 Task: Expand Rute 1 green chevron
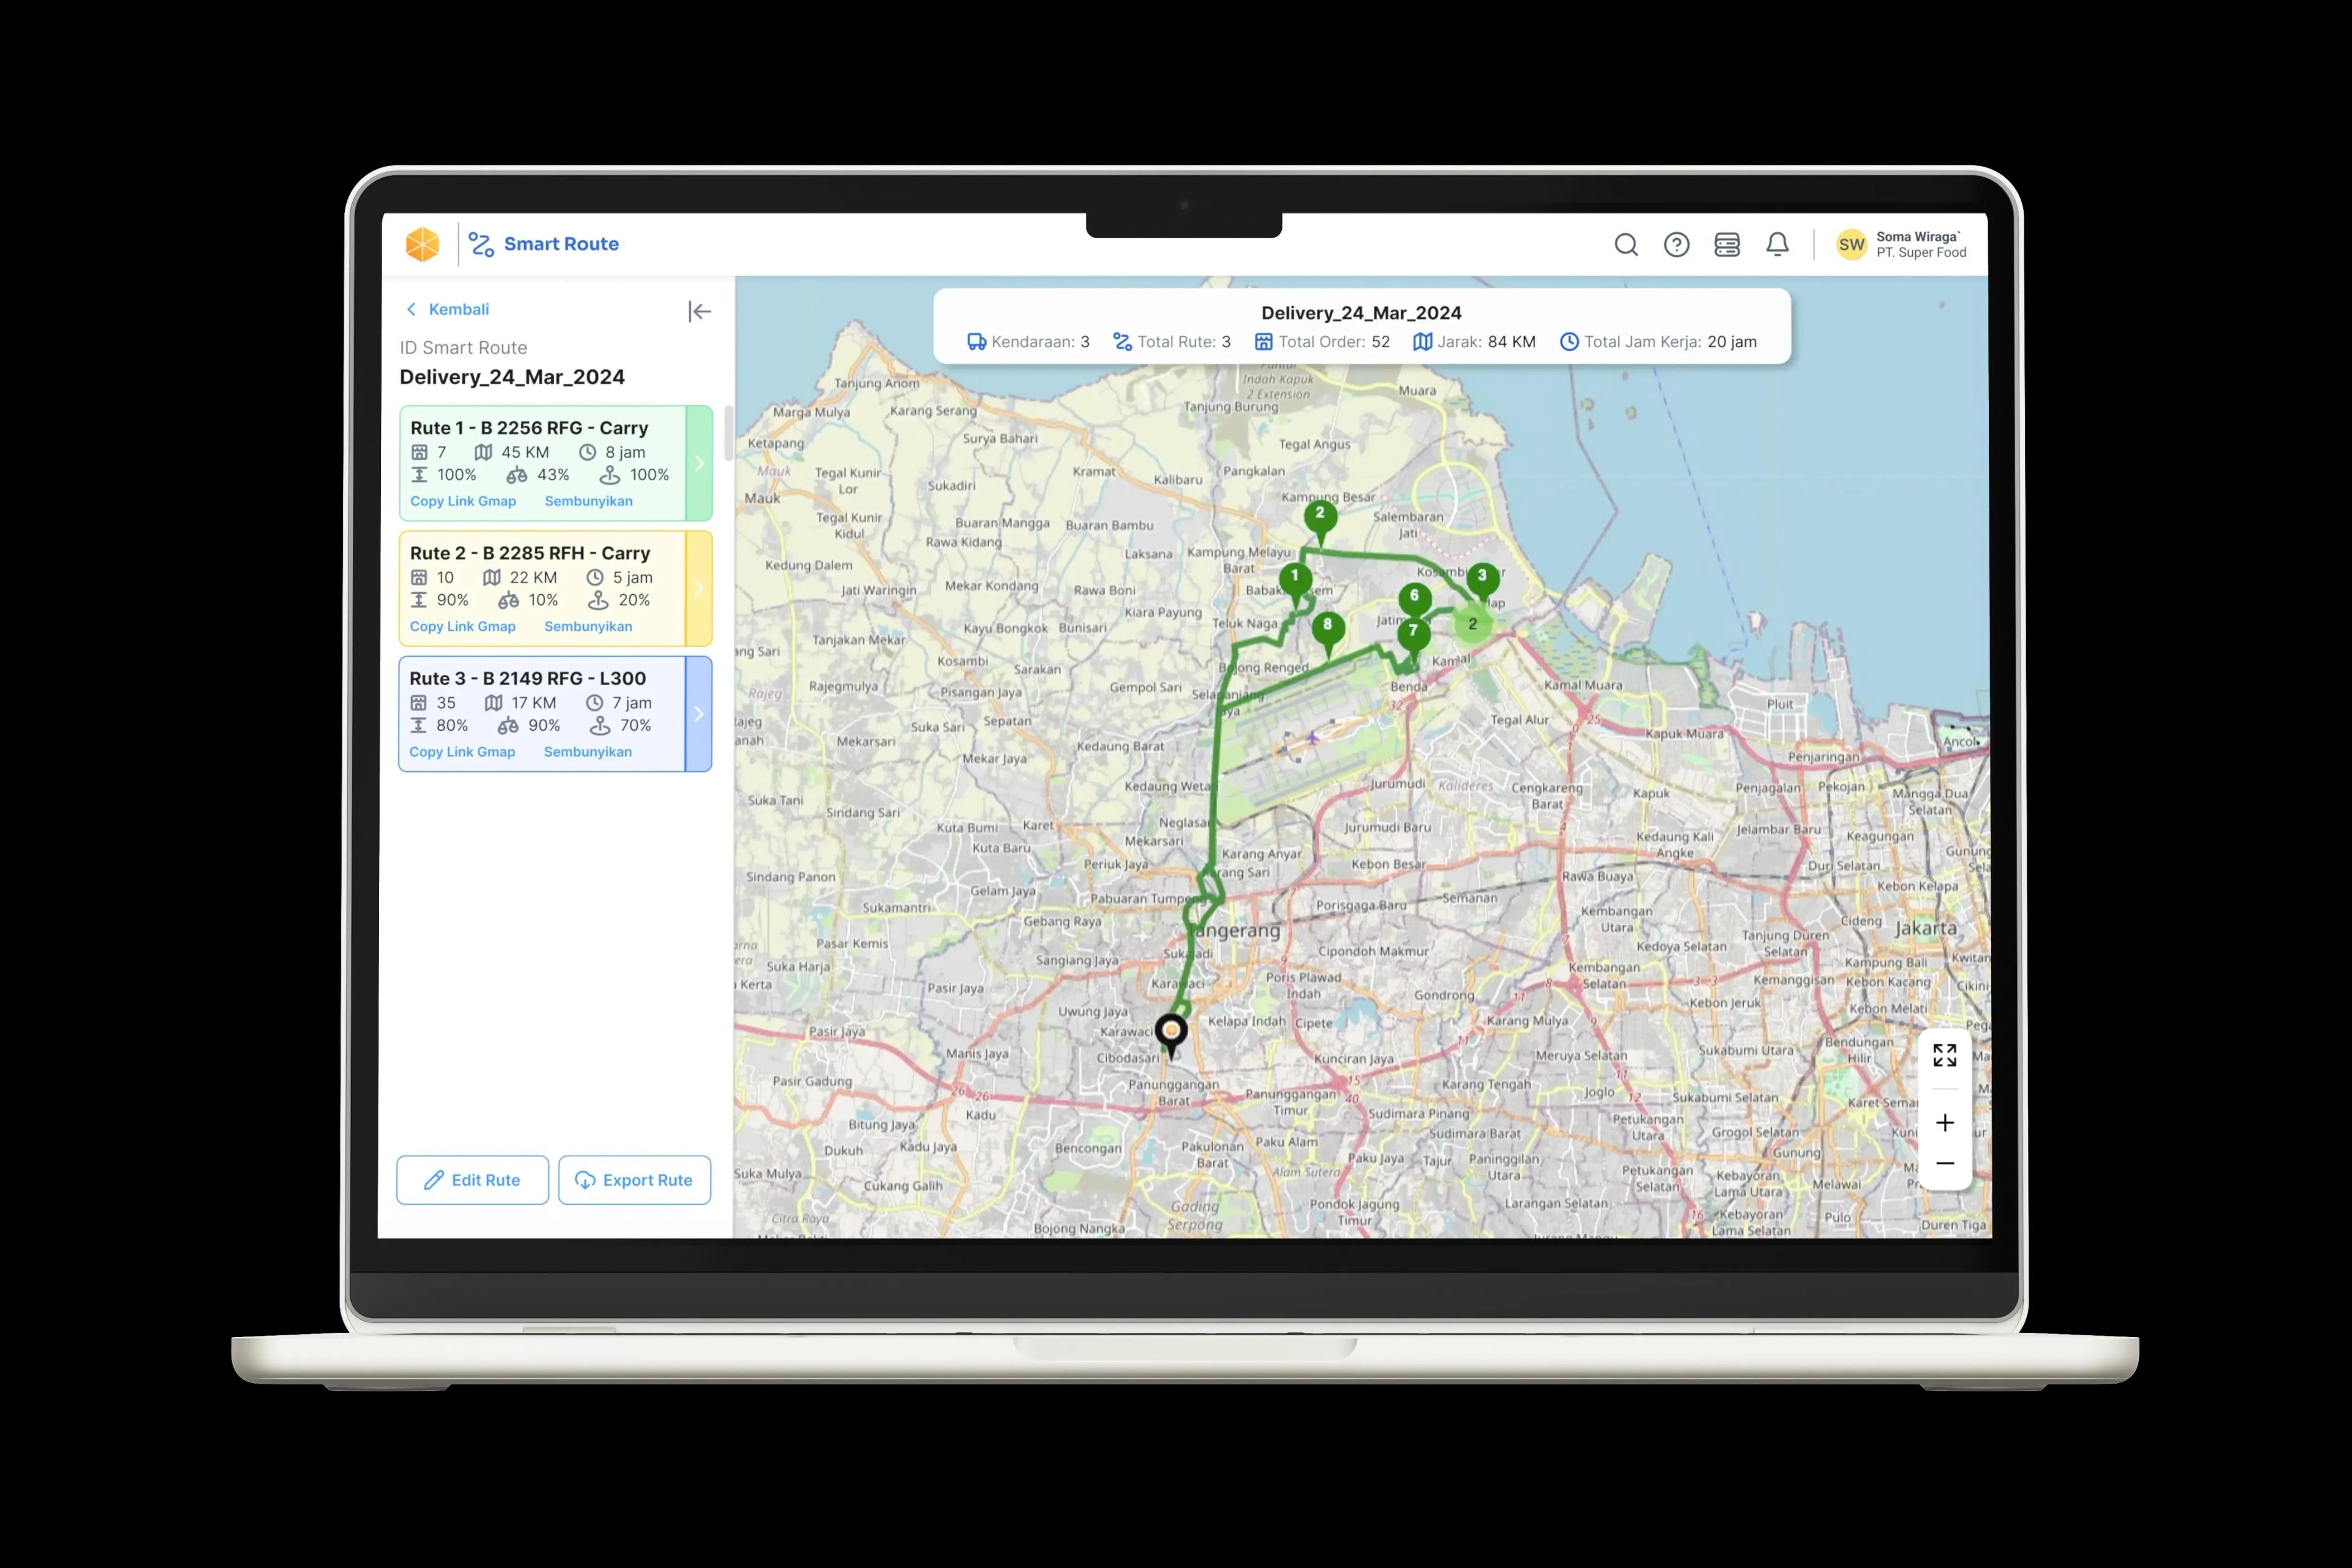(699, 463)
